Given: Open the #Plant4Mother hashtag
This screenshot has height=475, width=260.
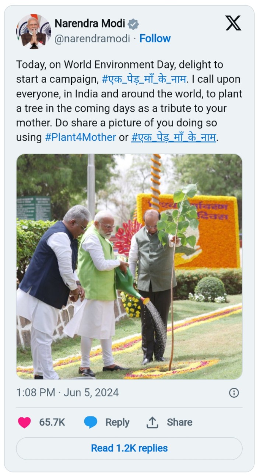Looking at the screenshot, I should [x=80, y=137].
